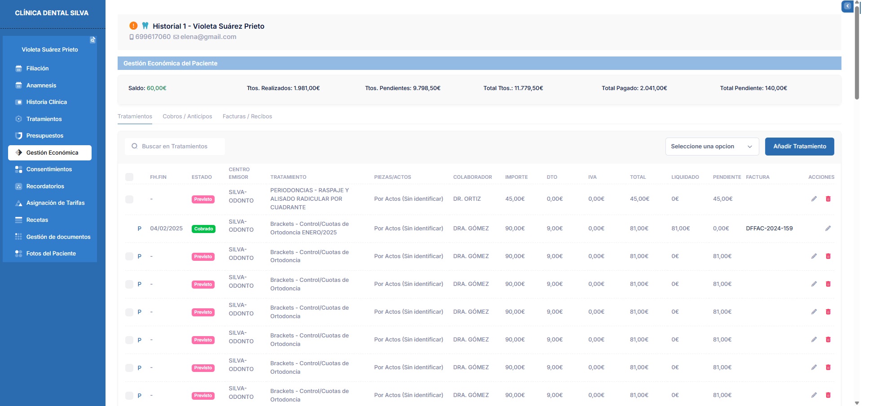Viewport: 889px width, 406px height.
Task: Click magnifier icon in treatments search box
Action: (134, 146)
